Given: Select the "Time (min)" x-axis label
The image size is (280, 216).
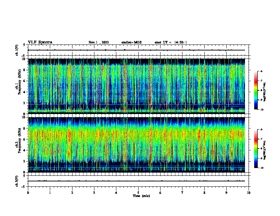Looking at the screenshot, I should pos(141,196).
